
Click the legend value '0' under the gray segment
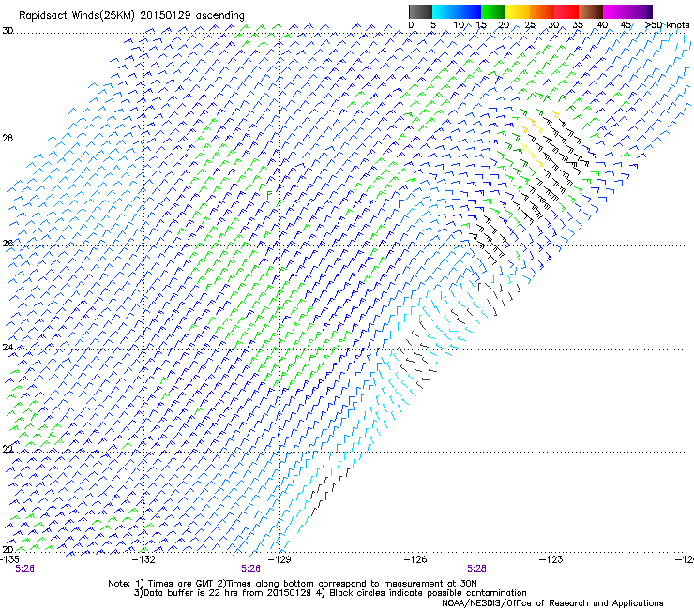411,25
